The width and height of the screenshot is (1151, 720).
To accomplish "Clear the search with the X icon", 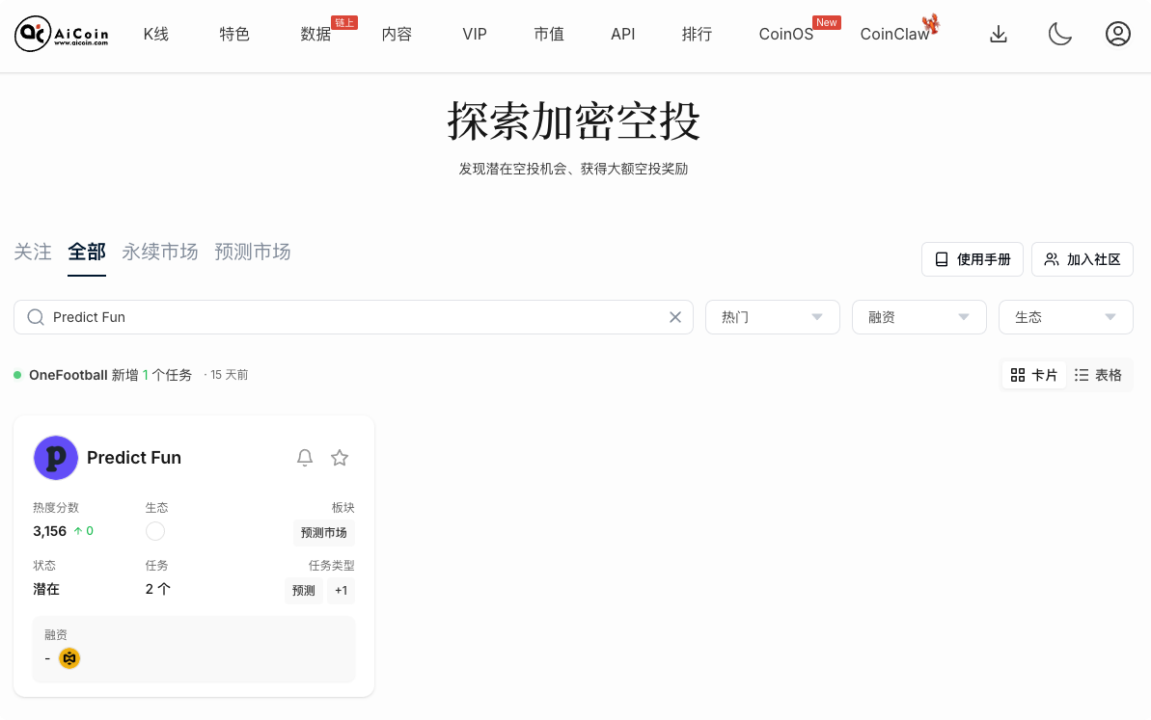I will coord(675,316).
